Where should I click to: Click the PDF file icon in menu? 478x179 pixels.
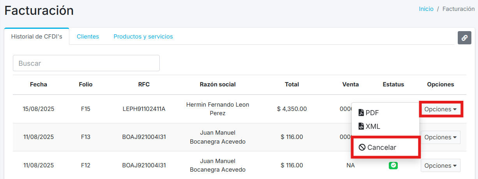click(361, 113)
